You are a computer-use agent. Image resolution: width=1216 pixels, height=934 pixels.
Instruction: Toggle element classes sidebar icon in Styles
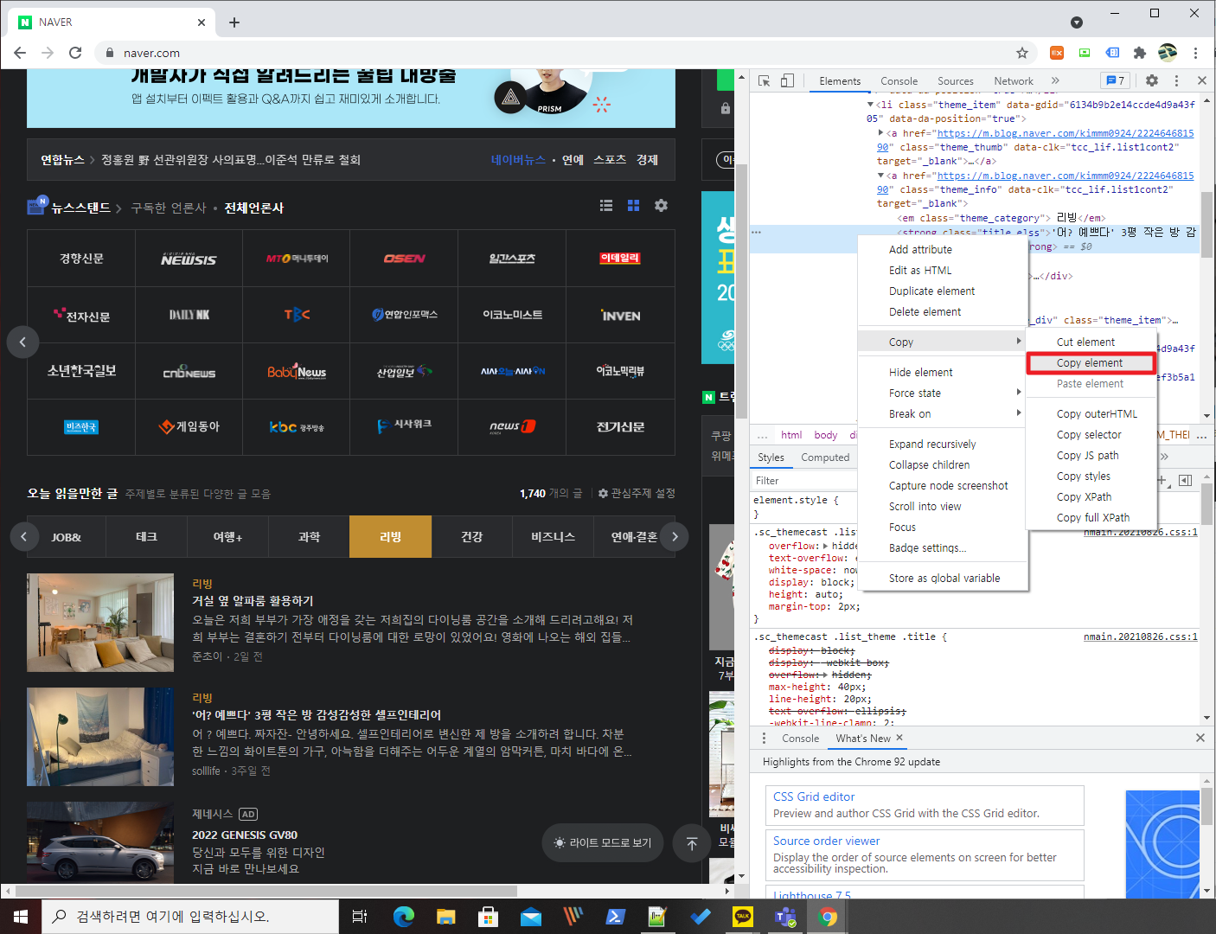pyautogui.click(x=1185, y=480)
